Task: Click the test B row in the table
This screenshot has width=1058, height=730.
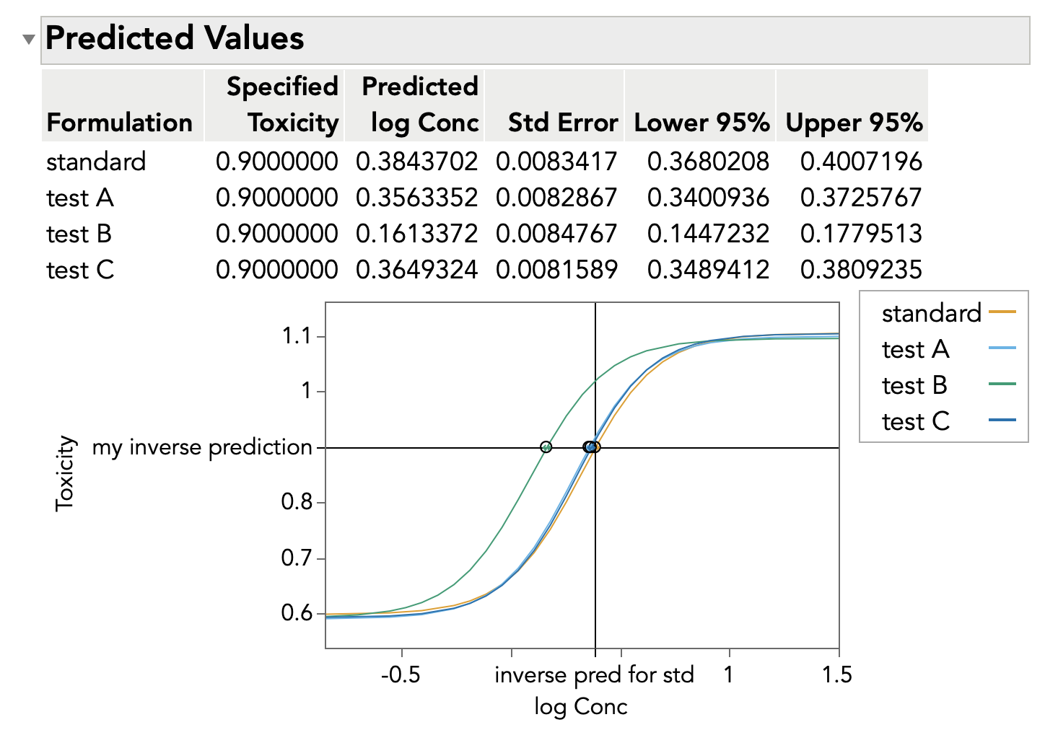Action: [x=79, y=234]
